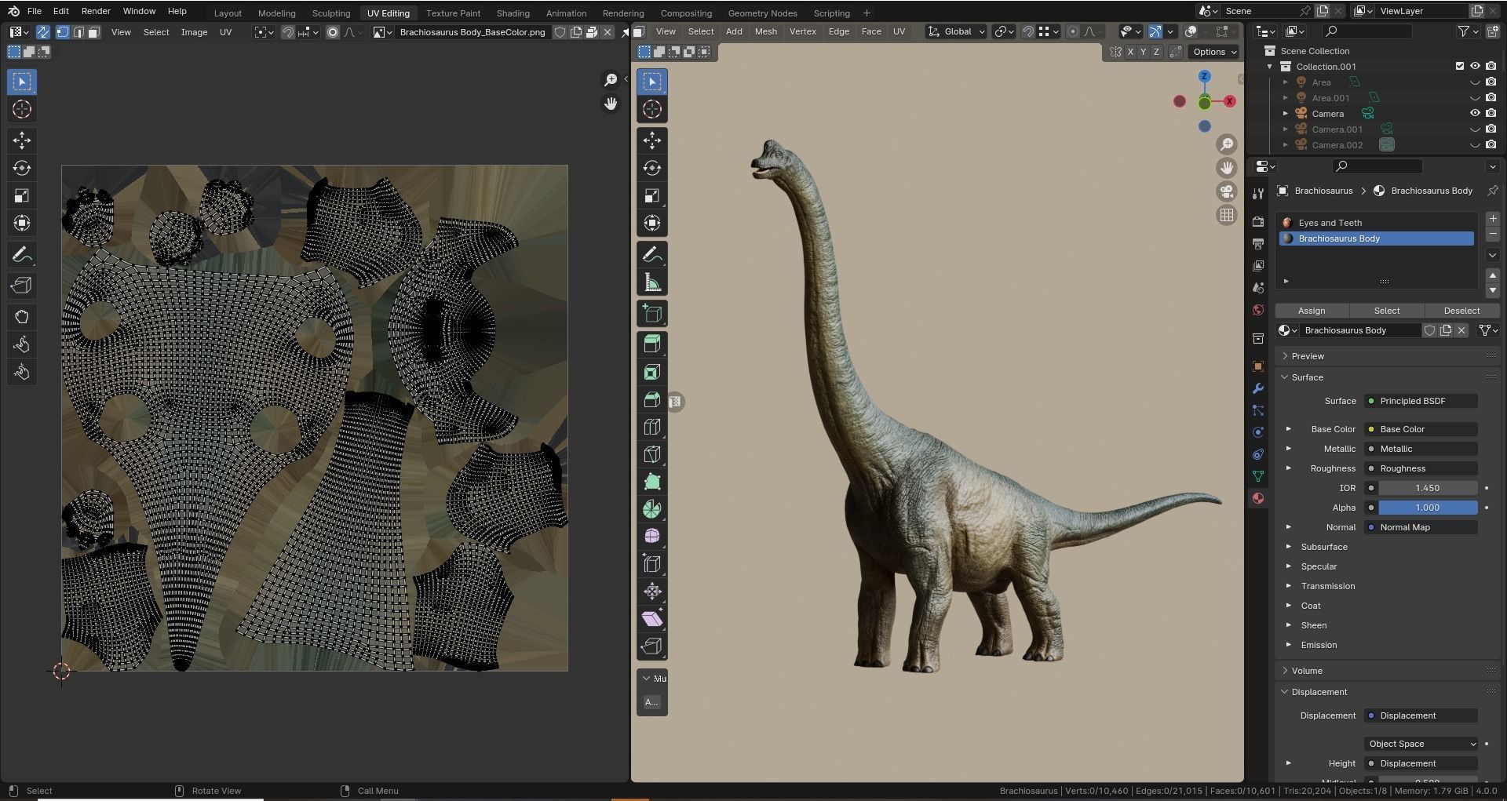Select the Measure tool in 3D viewport
This screenshot has width=1507, height=801.
click(x=652, y=282)
